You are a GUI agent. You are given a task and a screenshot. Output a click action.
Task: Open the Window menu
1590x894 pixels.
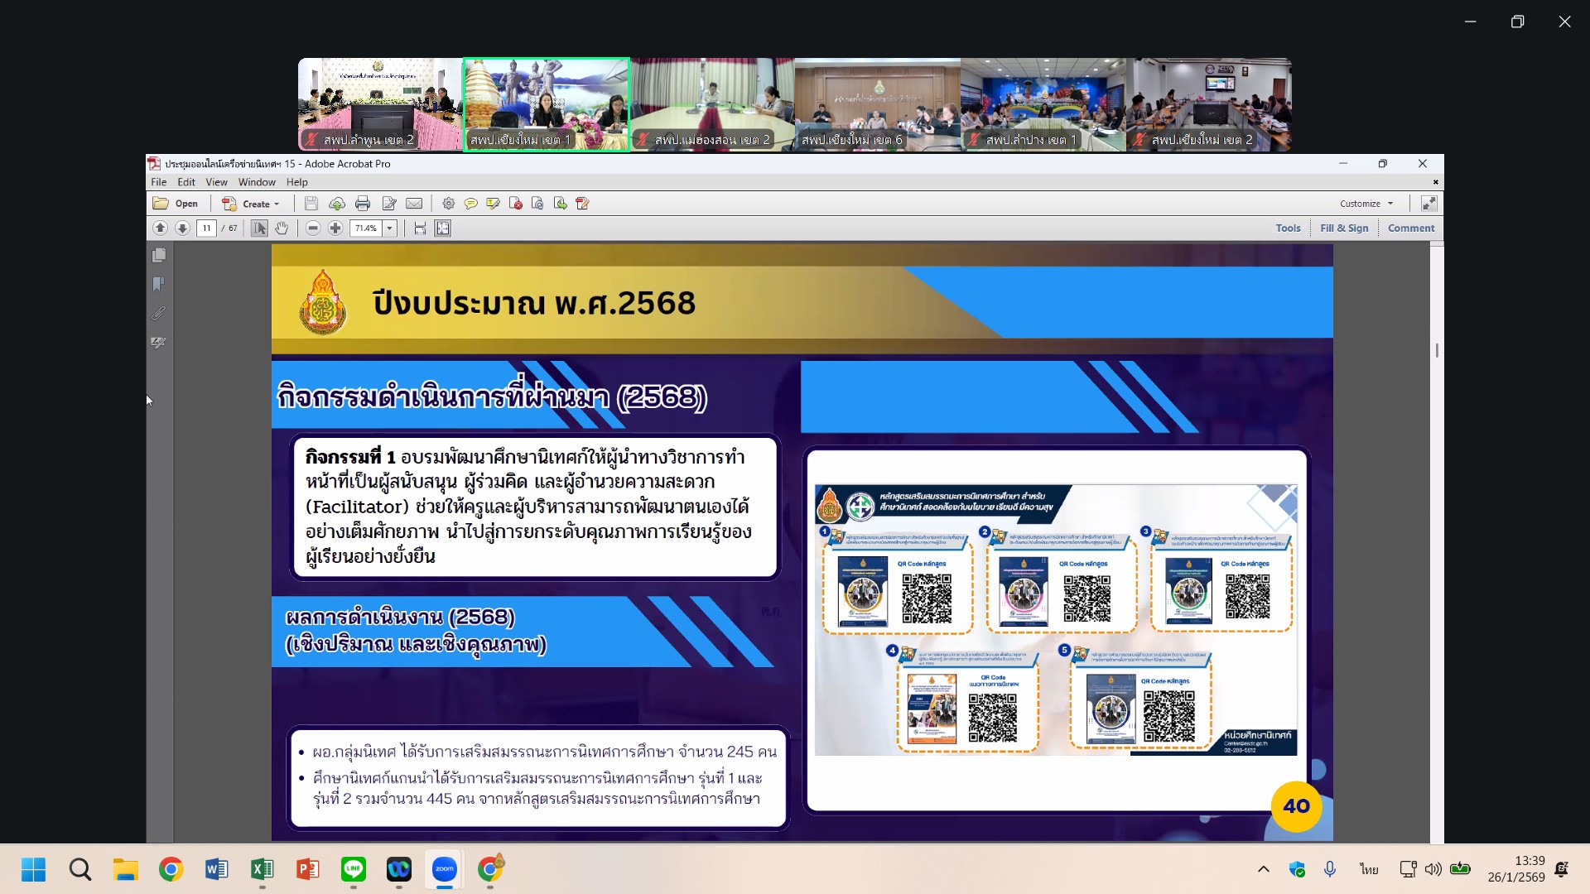tap(257, 182)
